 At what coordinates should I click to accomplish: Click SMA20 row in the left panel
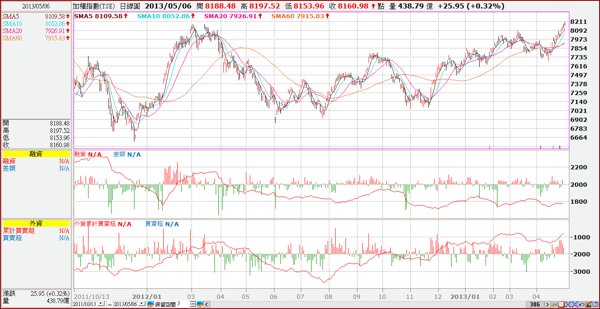(x=36, y=31)
